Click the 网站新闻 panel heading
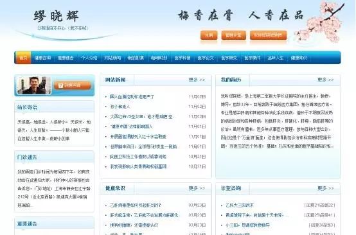356x235 pixels. click(x=115, y=80)
